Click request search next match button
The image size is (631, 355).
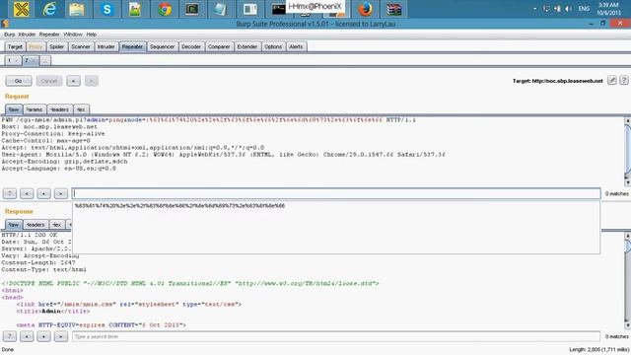point(61,193)
